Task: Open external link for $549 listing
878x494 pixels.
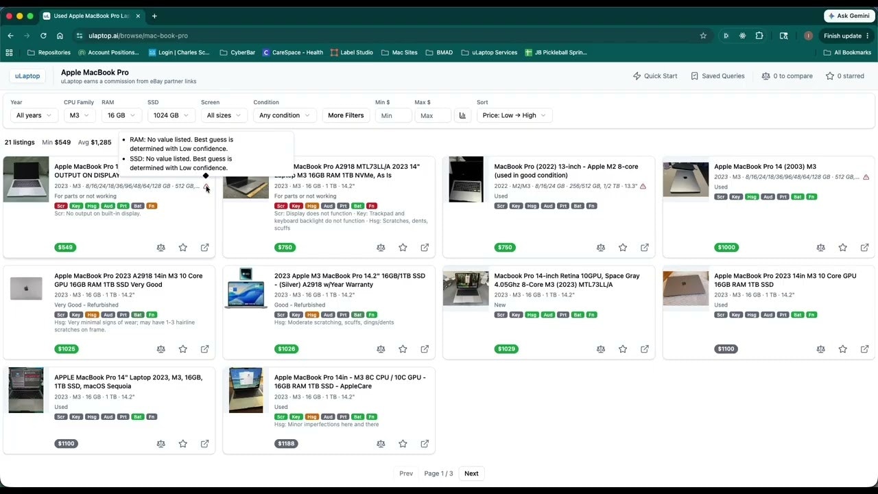Action: pyautogui.click(x=204, y=248)
